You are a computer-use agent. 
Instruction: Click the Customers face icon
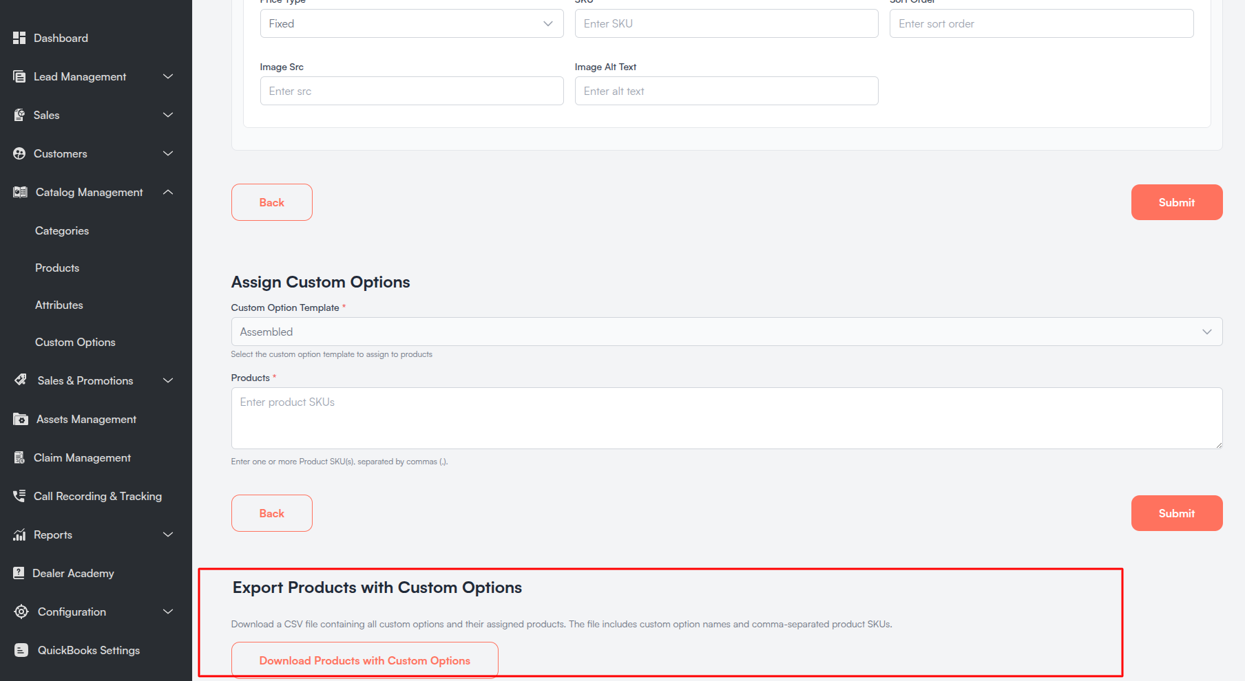click(x=19, y=153)
